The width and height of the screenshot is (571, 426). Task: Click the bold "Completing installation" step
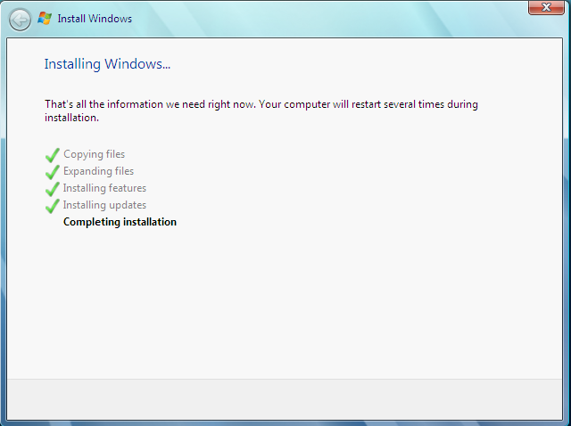point(120,222)
